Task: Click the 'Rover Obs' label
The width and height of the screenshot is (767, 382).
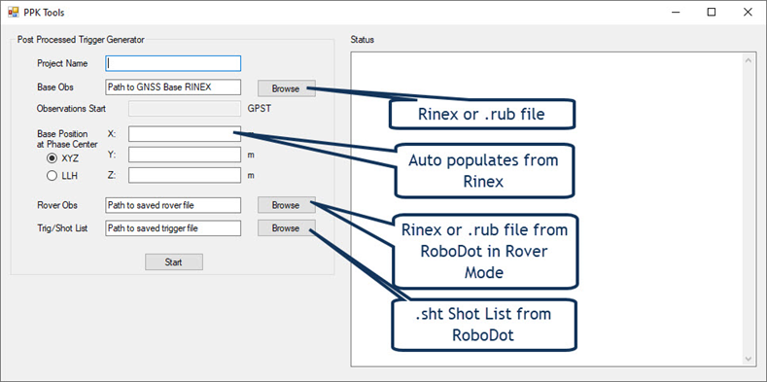Action: click(x=57, y=205)
